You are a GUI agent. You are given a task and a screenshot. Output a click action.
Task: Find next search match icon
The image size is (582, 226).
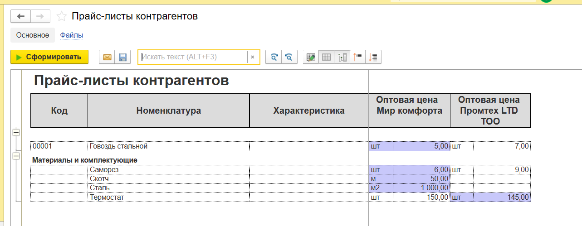tap(274, 57)
